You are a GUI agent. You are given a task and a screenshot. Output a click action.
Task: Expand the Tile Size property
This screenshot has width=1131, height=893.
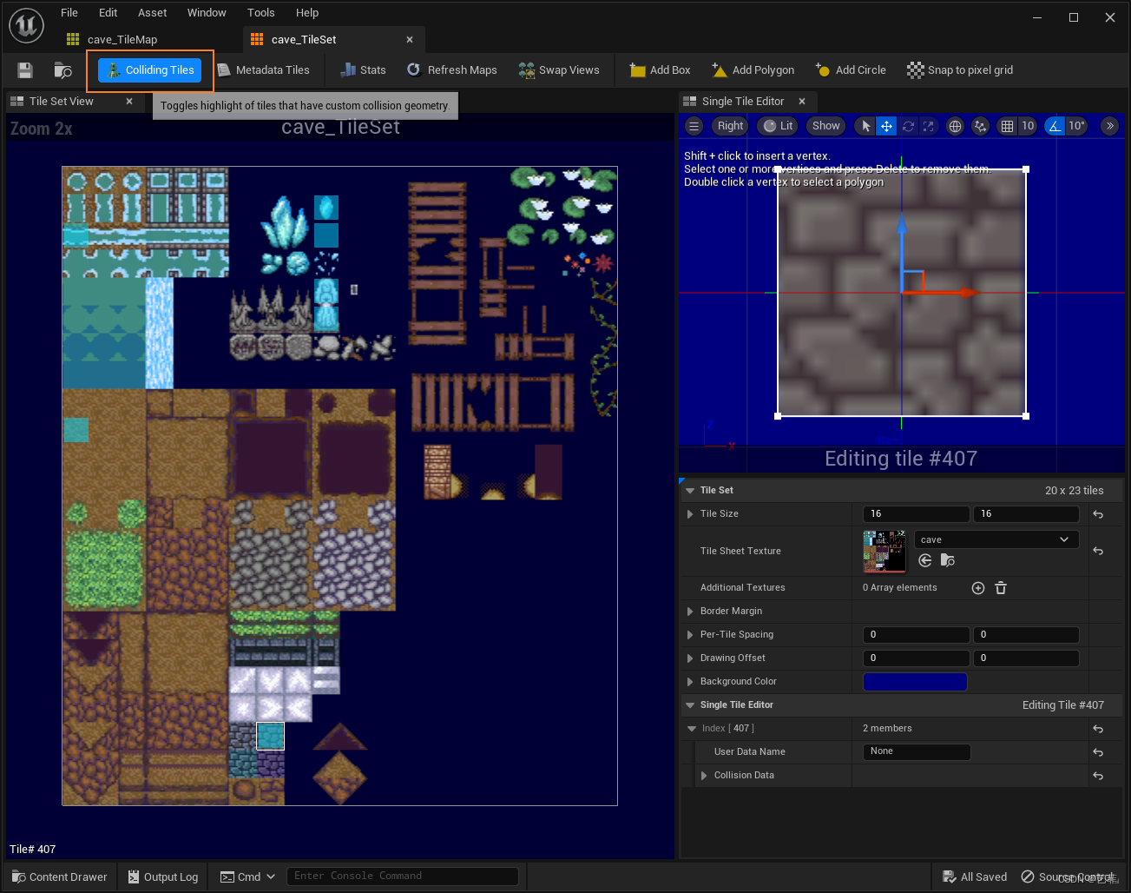690,514
